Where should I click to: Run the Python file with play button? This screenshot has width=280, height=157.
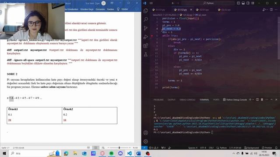pos(264,10)
